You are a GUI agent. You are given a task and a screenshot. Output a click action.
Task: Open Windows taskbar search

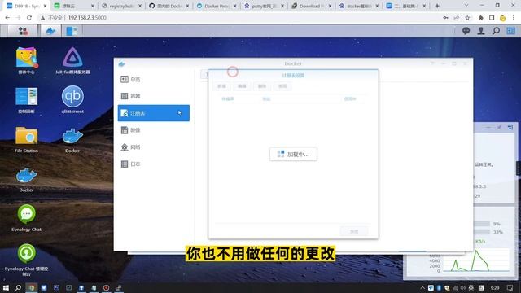(18, 287)
